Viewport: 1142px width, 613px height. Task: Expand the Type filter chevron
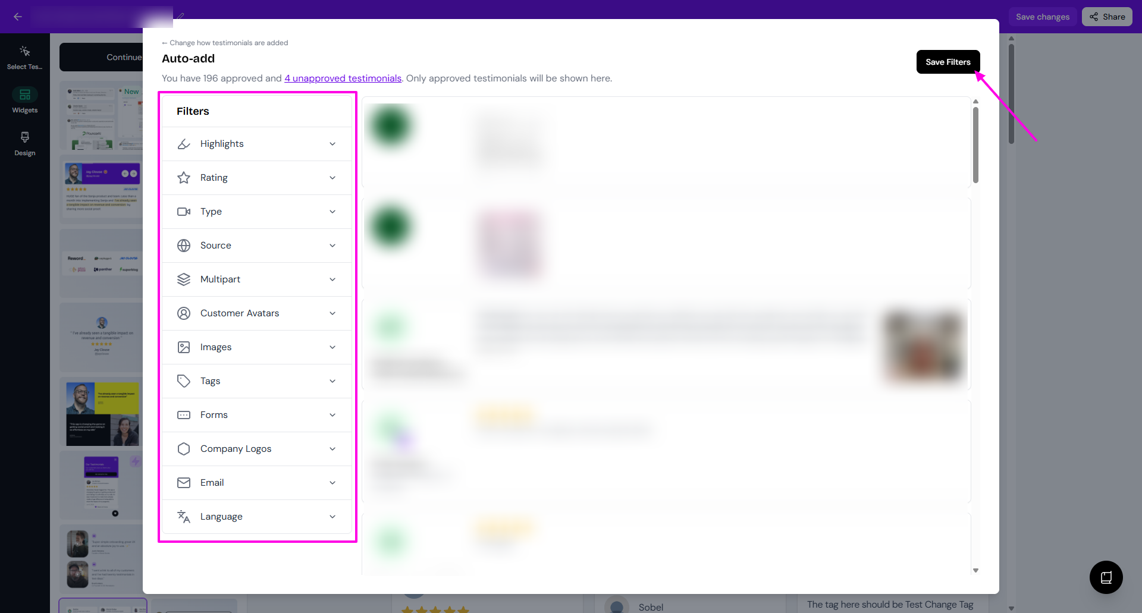332,212
